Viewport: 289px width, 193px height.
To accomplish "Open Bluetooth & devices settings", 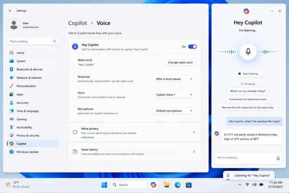I will click(x=33, y=69).
